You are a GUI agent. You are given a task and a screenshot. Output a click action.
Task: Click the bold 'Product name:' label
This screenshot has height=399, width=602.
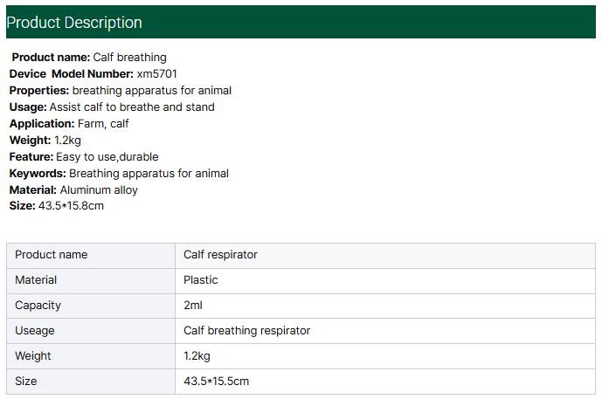click(x=51, y=58)
